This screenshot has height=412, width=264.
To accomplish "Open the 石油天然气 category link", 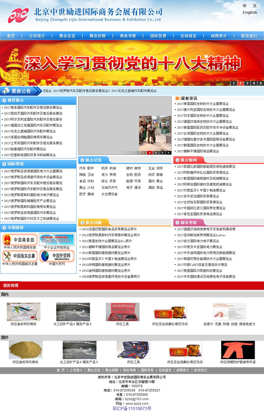I will click(x=109, y=187).
